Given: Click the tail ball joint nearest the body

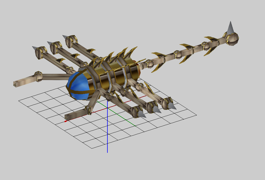Looking at the screenshot, I should click(149, 64).
